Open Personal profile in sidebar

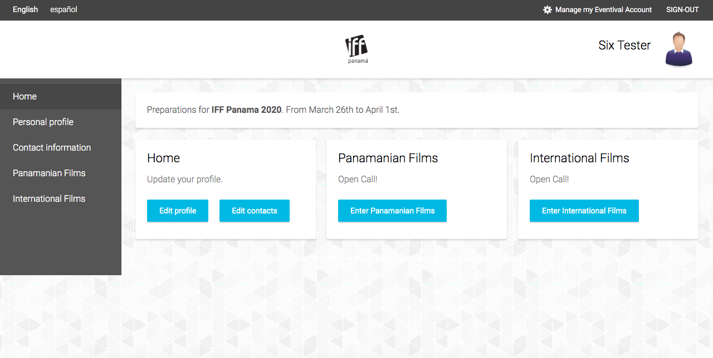(61, 122)
